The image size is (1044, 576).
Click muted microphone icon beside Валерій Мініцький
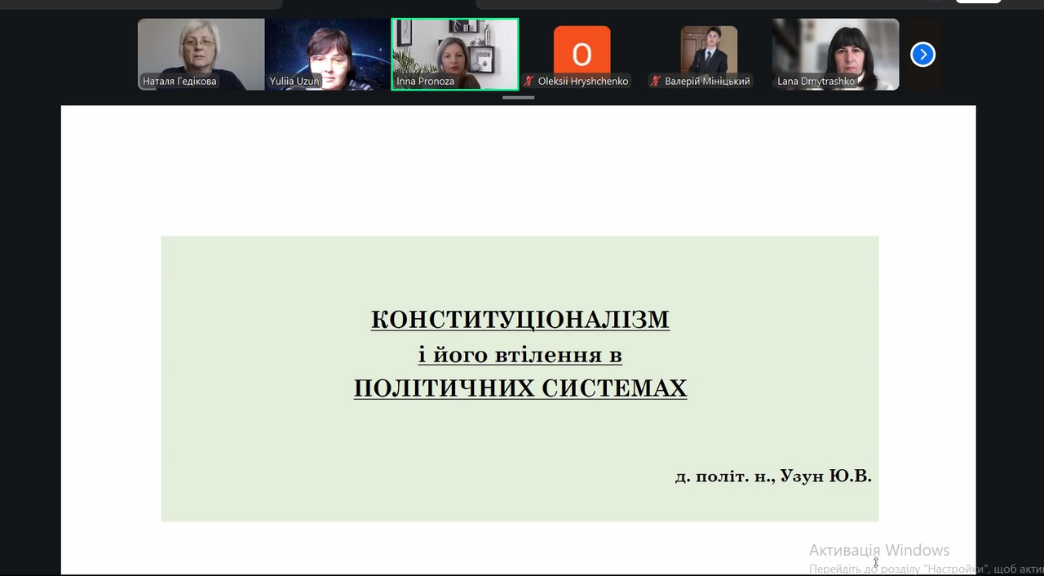click(x=655, y=81)
